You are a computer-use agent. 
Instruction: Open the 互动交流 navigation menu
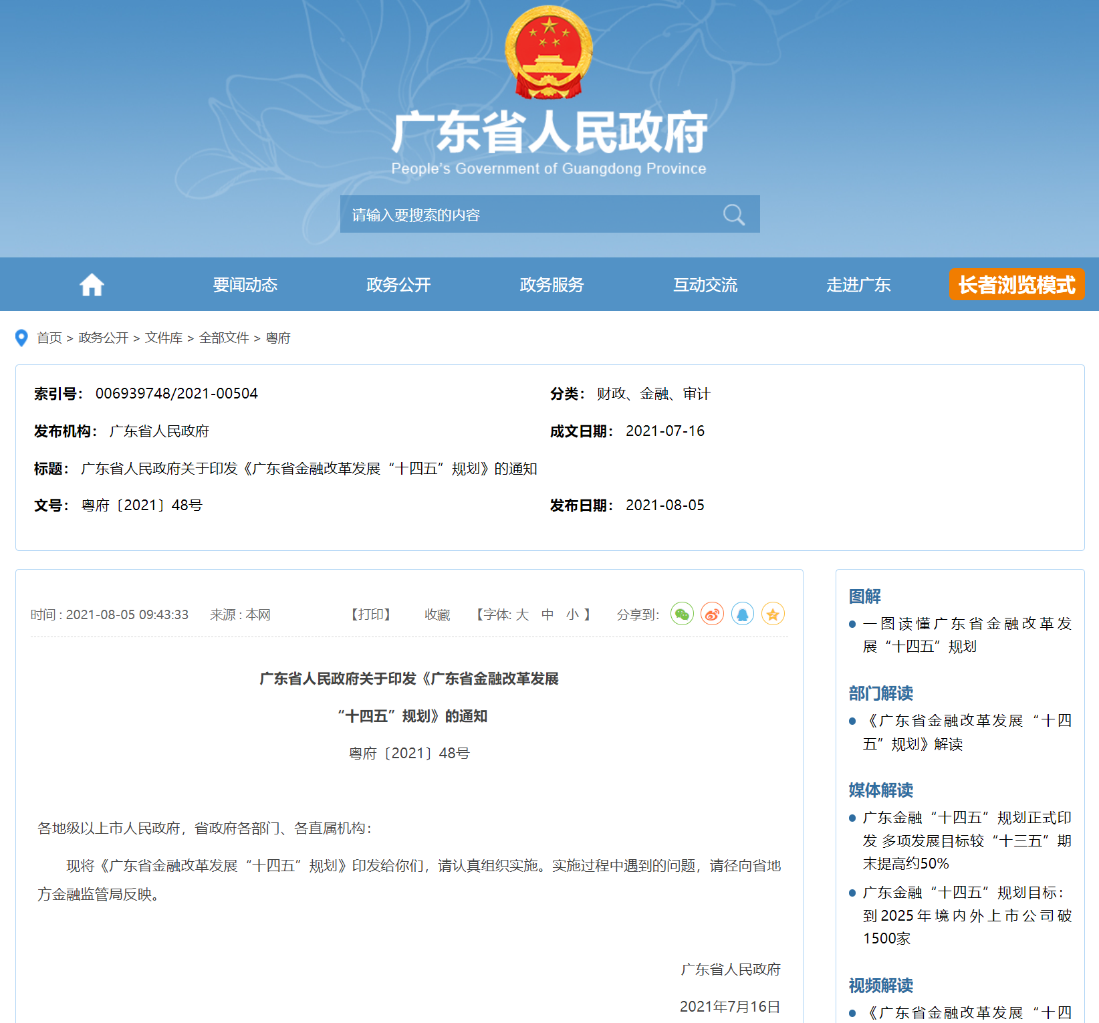tap(705, 285)
